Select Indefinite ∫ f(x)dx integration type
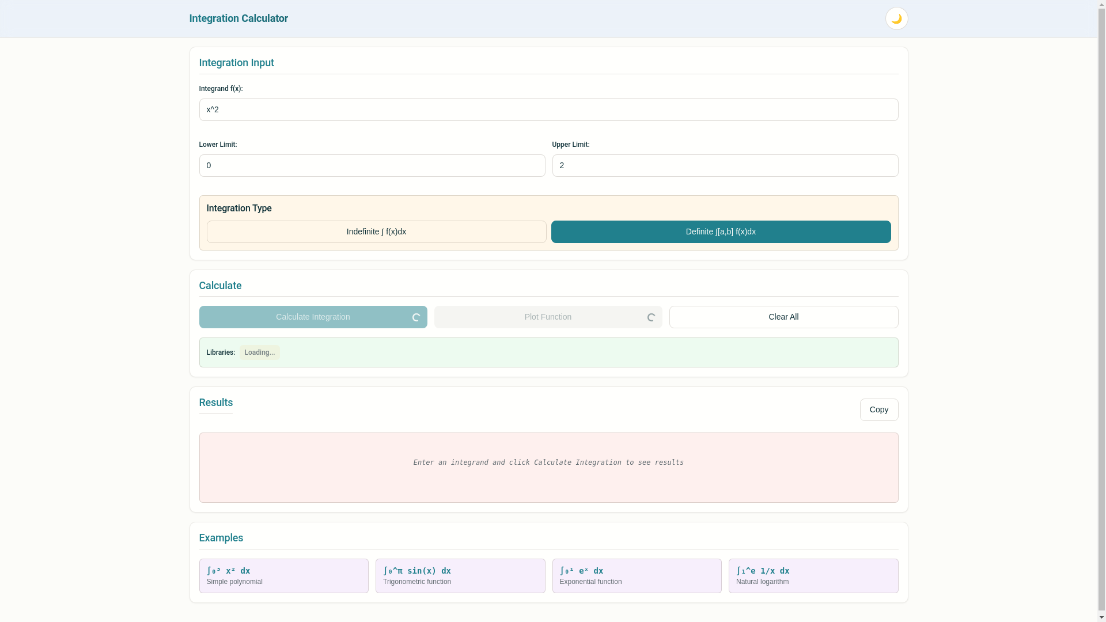 point(376,232)
